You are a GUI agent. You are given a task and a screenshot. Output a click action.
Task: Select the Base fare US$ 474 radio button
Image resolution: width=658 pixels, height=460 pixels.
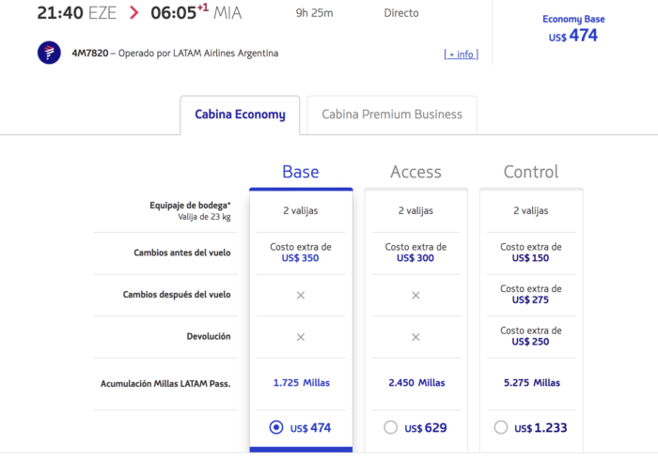[276, 427]
